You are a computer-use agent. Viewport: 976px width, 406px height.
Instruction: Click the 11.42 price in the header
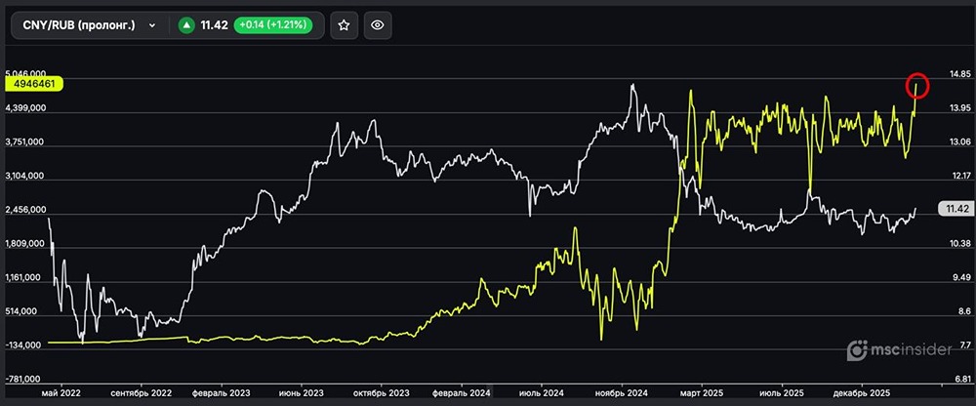tap(214, 25)
